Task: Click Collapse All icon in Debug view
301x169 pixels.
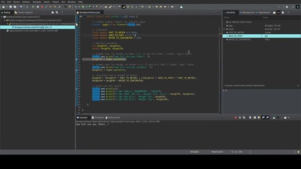Action: point(53,13)
